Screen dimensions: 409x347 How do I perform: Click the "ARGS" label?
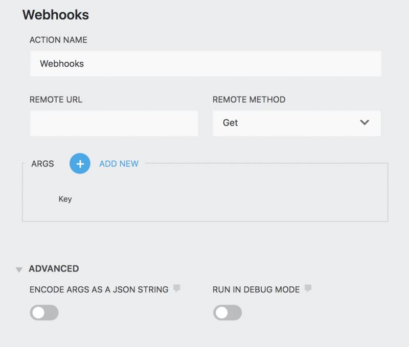(x=42, y=164)
